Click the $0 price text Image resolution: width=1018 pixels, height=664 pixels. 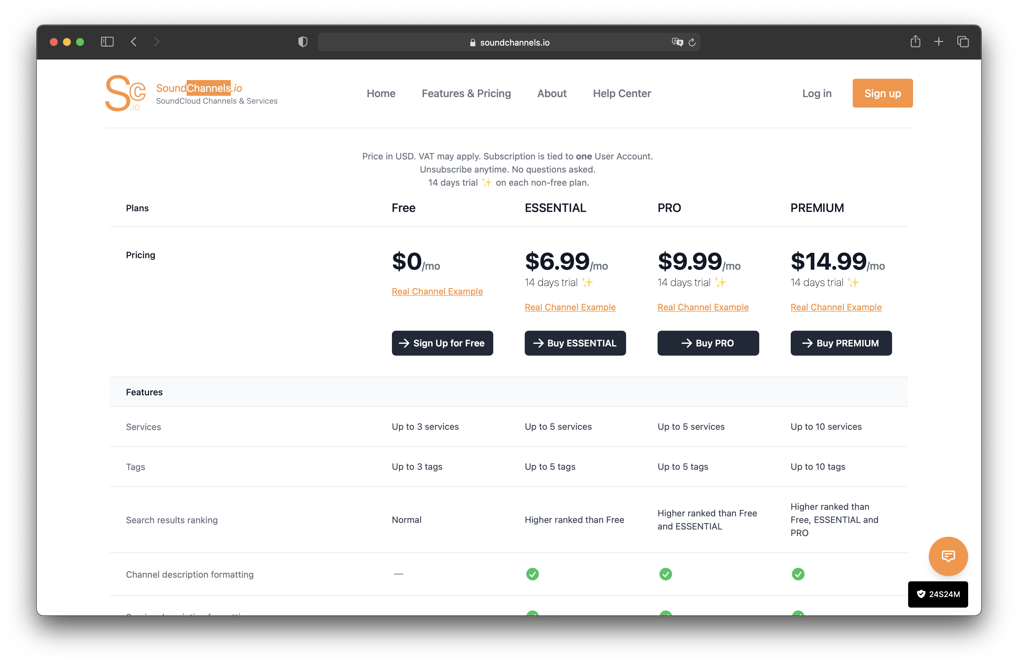click(407, 261)
